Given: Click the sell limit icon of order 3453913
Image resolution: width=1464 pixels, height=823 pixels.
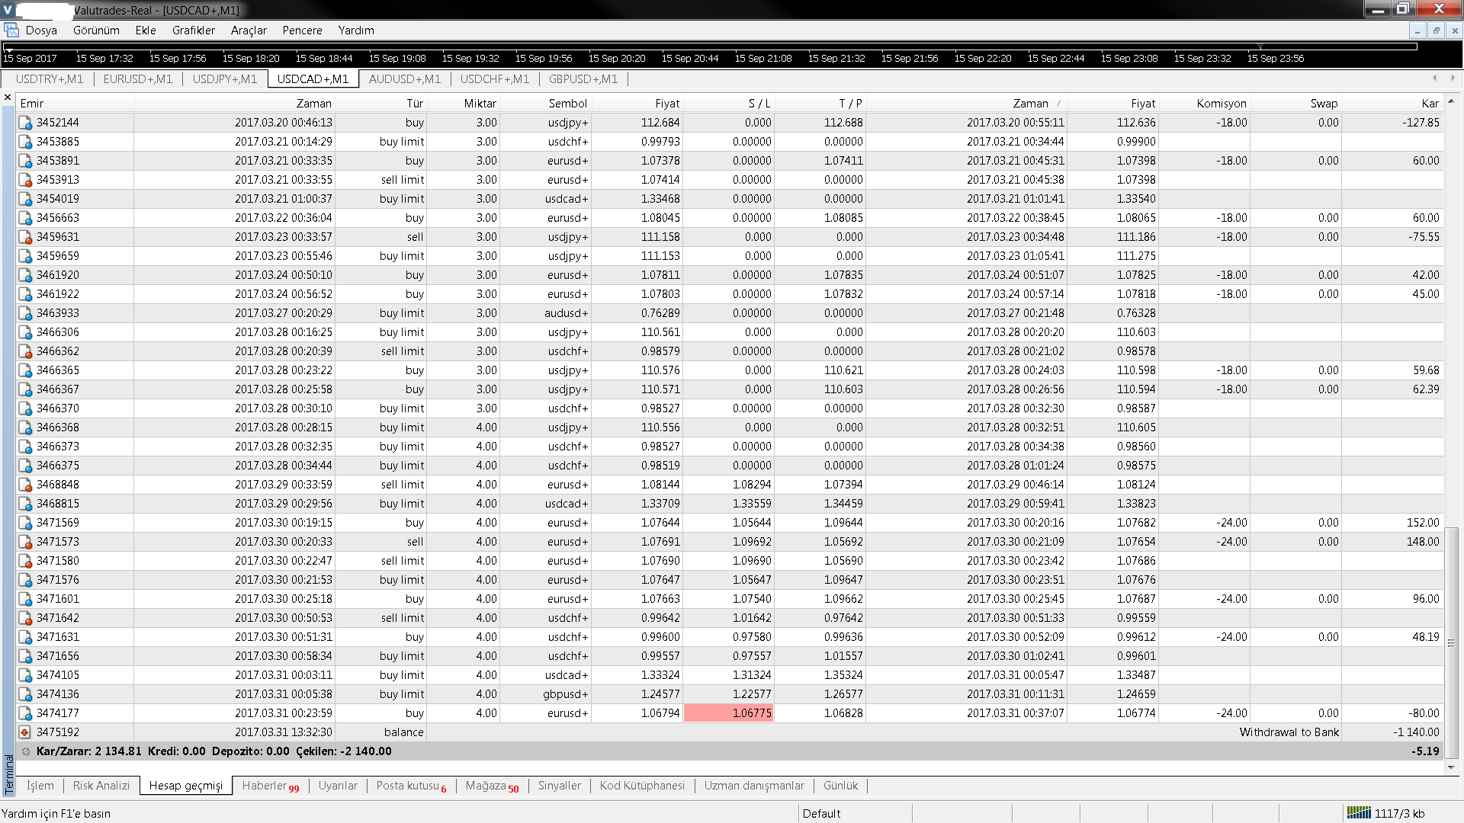Looking at the screenshot, I should (x=25, y=180).
